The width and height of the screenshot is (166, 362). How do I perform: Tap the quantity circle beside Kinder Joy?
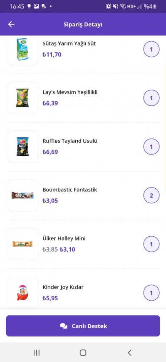[x=151, y=293]
